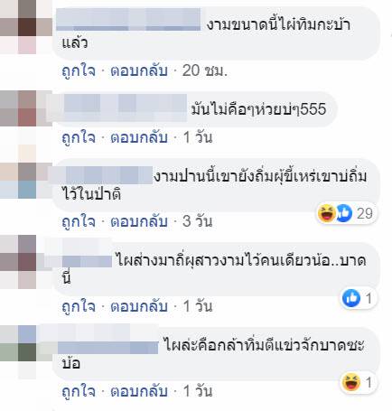Reply to the comment posted 3 วัน ago
The image size is (392, 411).
pyautogui.click(x=139, y=221)
